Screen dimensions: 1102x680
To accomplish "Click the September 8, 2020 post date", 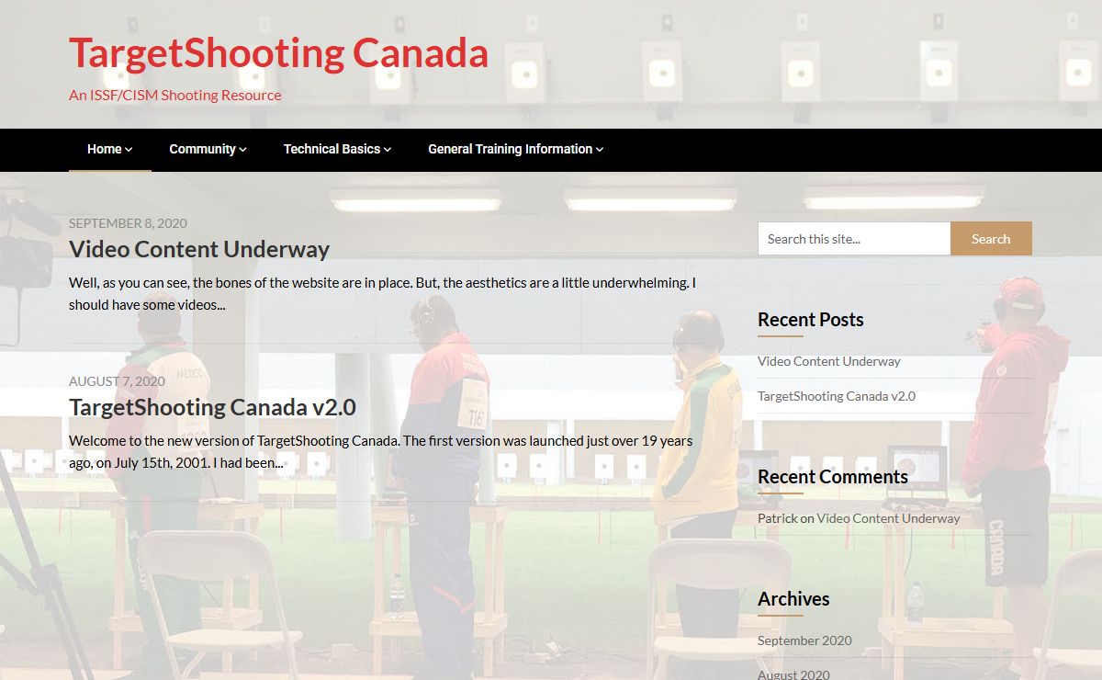I will (128, 223).
